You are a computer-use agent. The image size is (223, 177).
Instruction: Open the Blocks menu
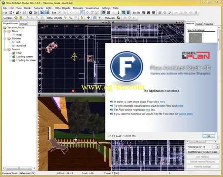[x=28, y=8]
